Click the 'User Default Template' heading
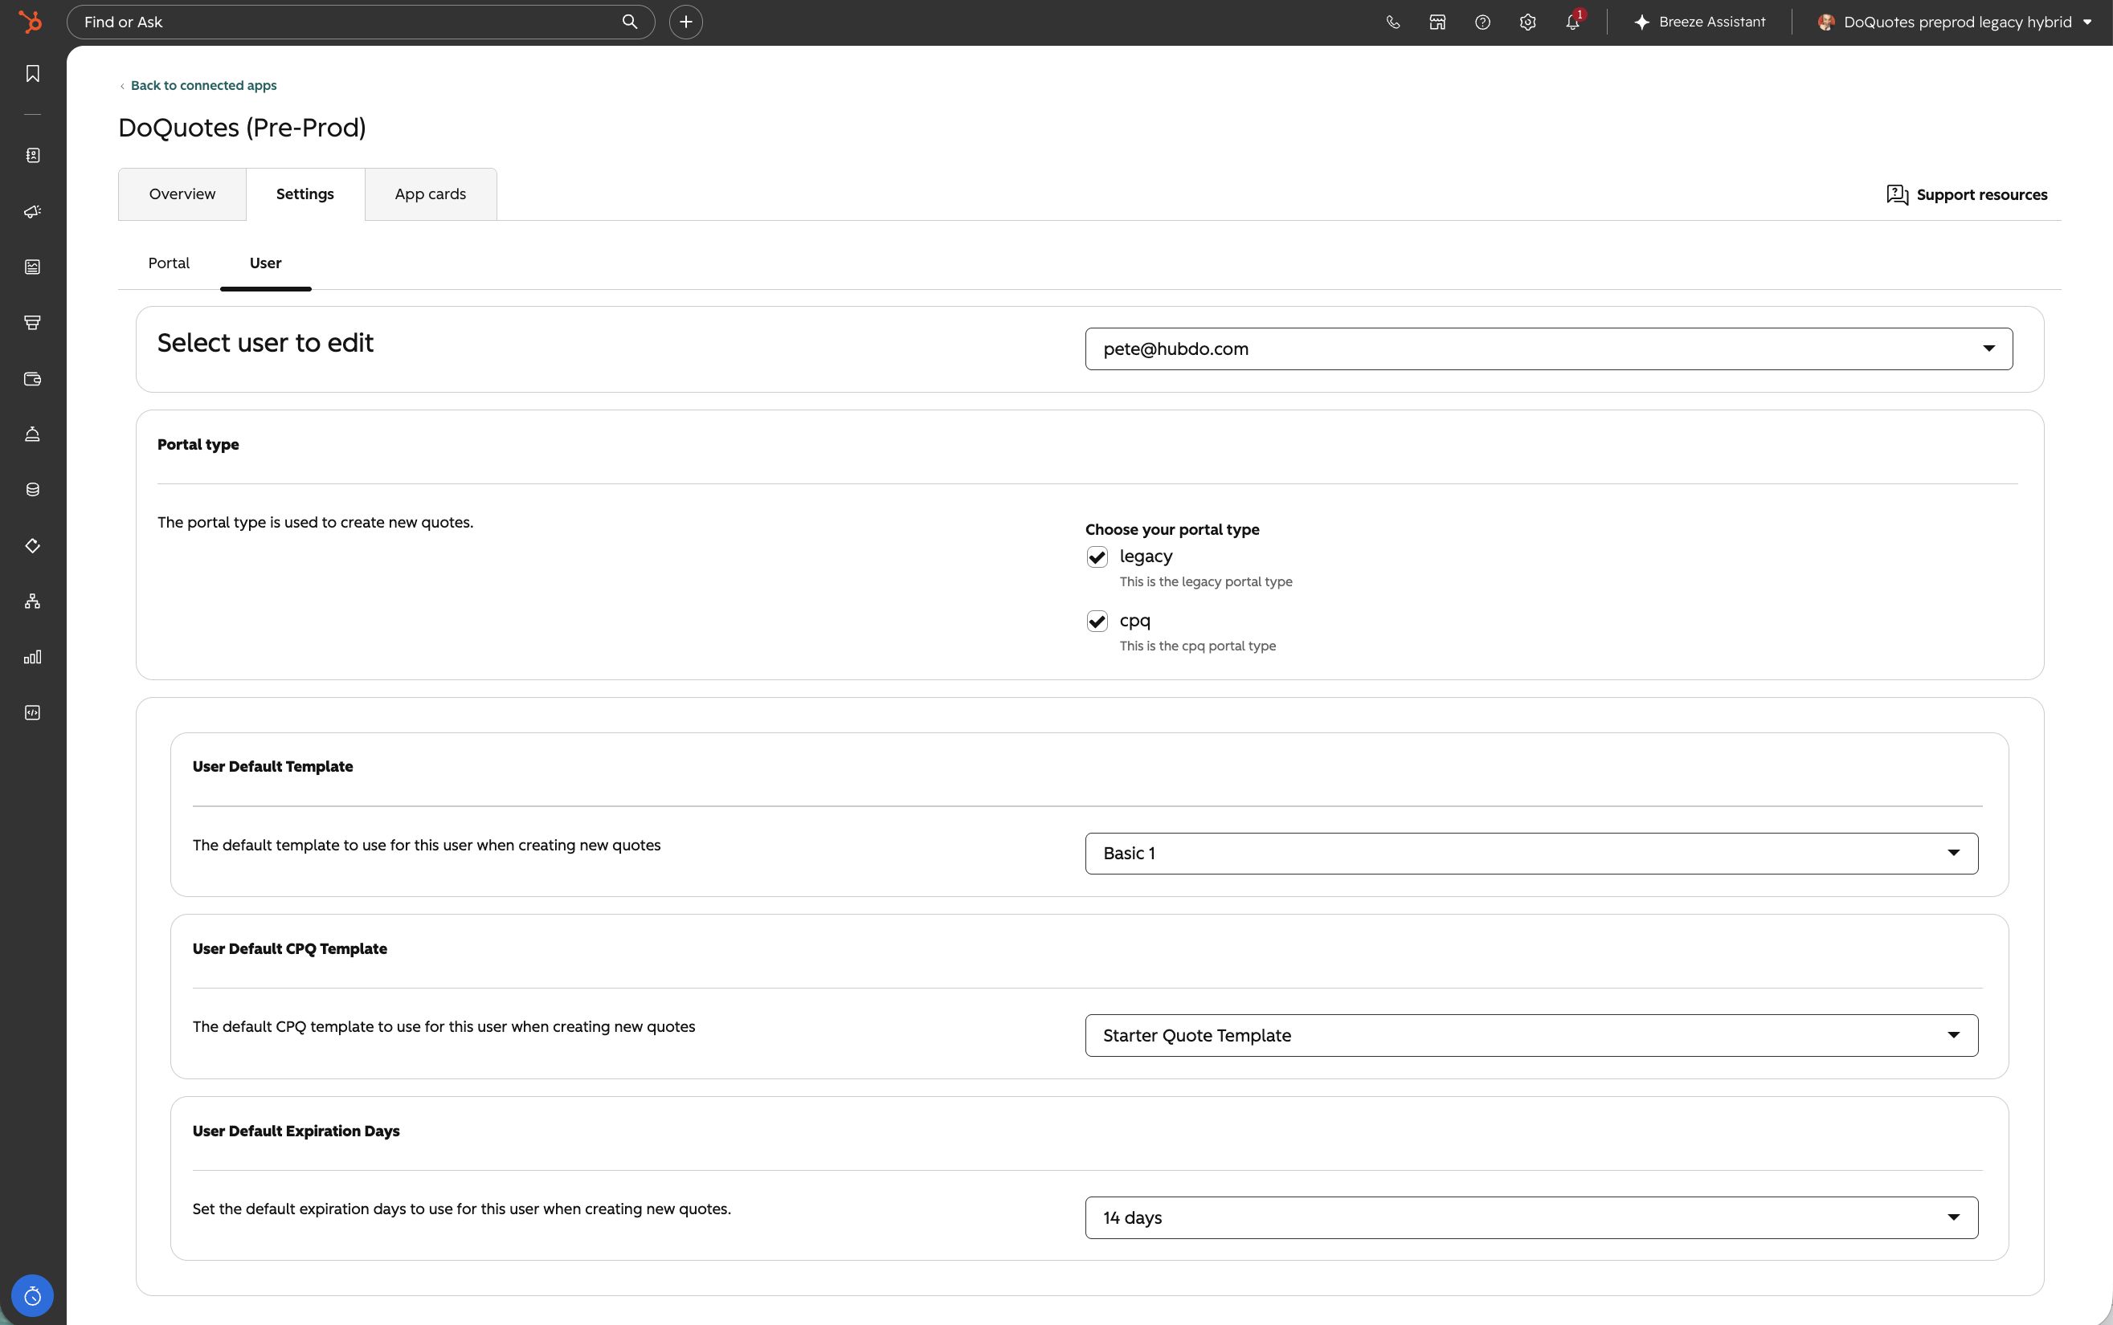2113x1325 pixels. click(x=272, y=766)
